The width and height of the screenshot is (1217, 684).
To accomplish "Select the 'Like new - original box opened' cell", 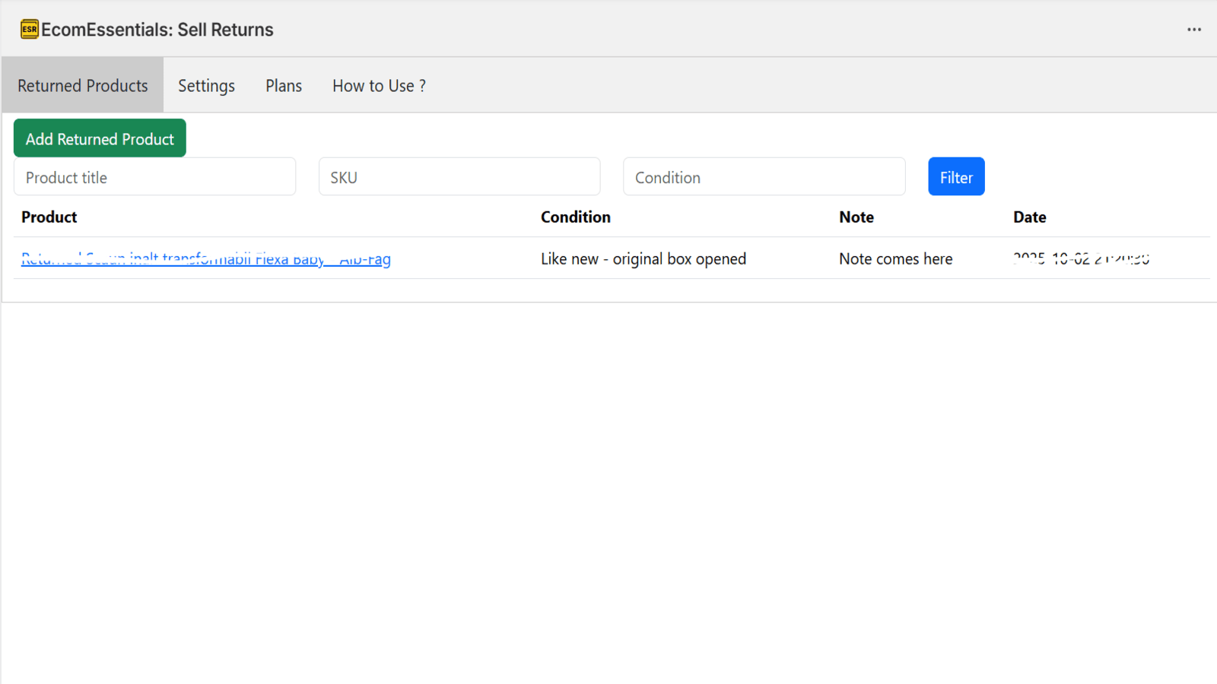I will [x=643, y=259].
